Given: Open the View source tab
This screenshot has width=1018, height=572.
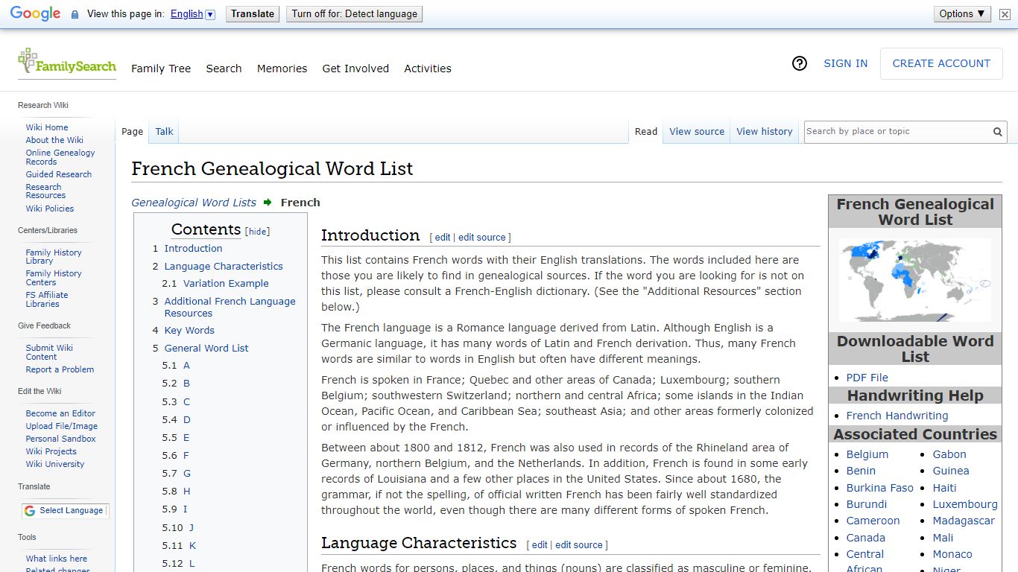Looking at the screenshot, I should coord(697,132).
